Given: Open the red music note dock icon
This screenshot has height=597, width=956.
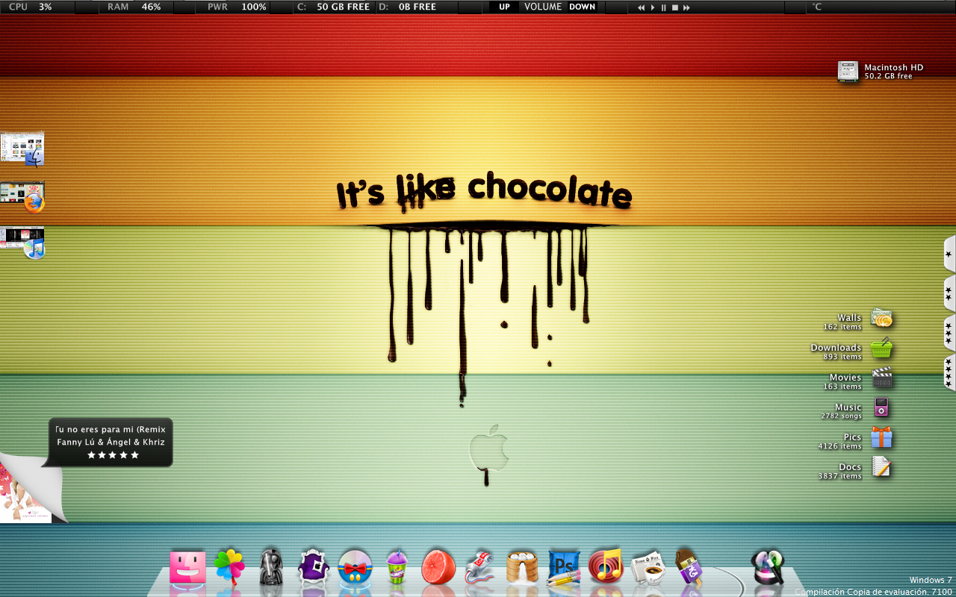Looking at the screenshot, I should (606, 566).
